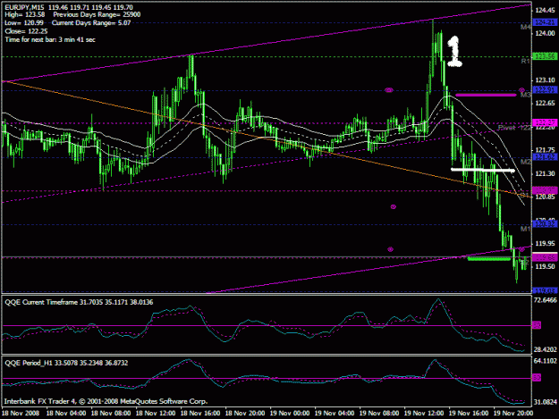Click the '18 Nov 20:00' time axis label
Viewport: 559px width, 419px height.
(245, 414)
